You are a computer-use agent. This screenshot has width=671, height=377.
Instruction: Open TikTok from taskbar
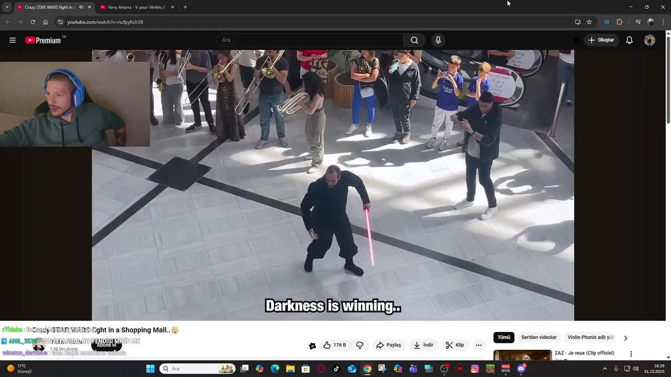click(337, 369)
